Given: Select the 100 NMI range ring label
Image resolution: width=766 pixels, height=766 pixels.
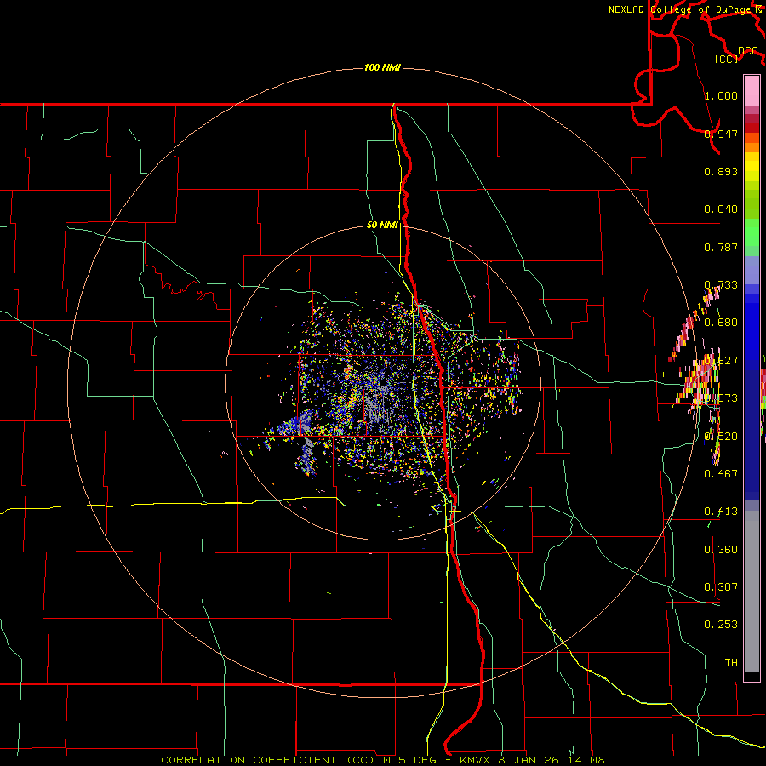Looking at the screenshot, I should pos(382,67).
